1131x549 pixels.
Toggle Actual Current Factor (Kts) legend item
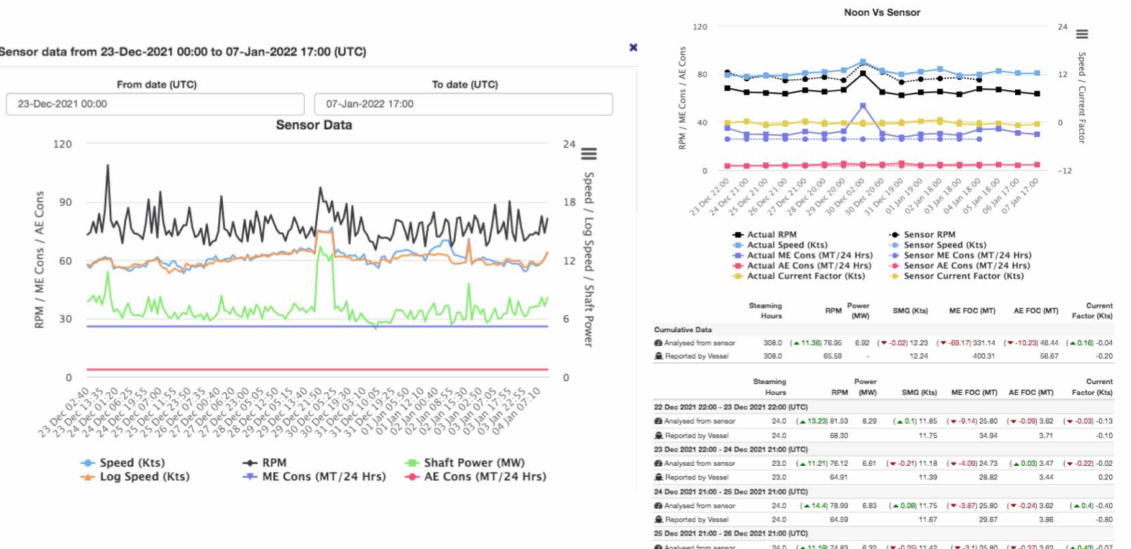coord(799,276)
